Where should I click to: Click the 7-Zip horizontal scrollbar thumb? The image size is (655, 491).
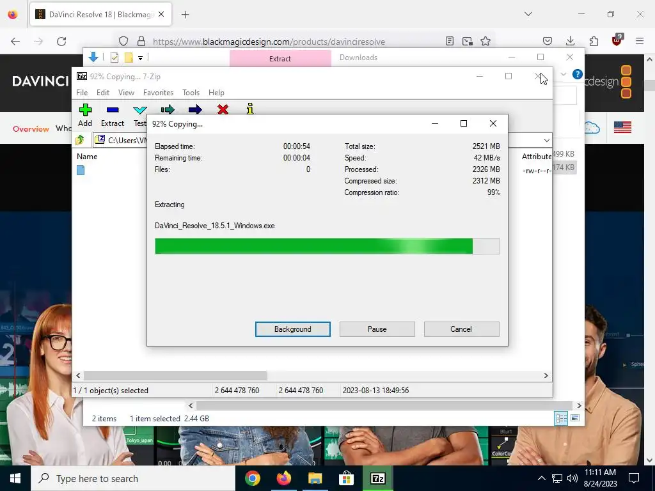[175, 375]
